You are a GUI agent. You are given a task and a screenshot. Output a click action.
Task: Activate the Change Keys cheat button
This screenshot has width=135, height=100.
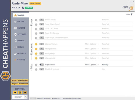tap(42, 54)
